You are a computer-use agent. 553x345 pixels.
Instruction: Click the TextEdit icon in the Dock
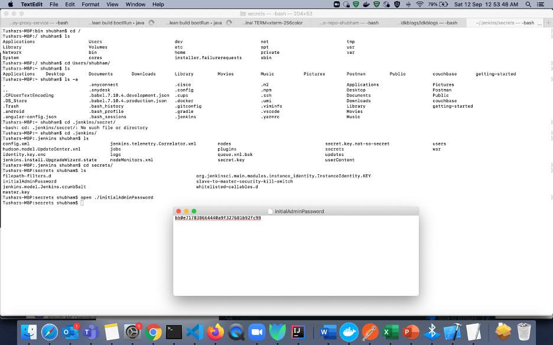click(x=473, y=332)
